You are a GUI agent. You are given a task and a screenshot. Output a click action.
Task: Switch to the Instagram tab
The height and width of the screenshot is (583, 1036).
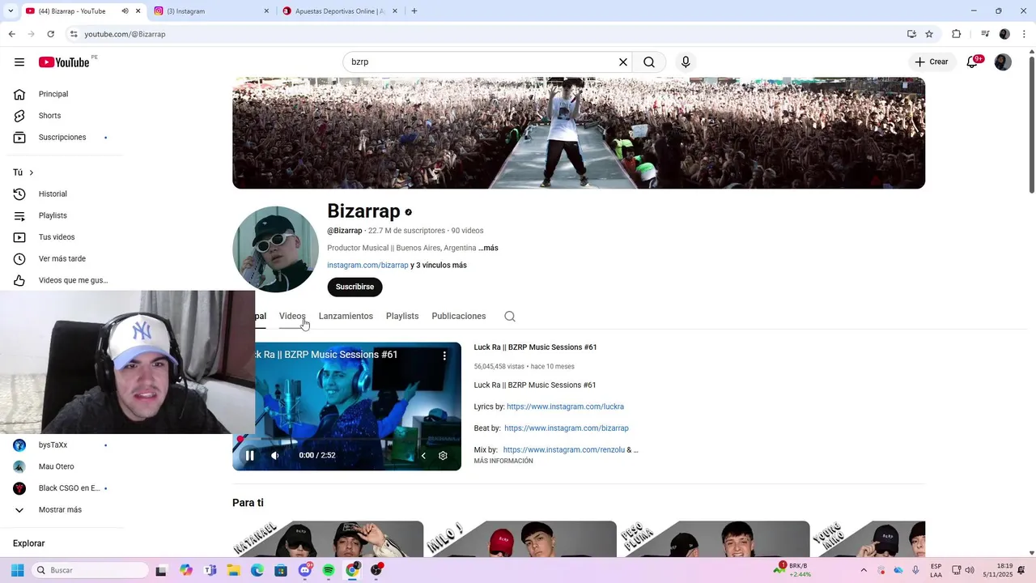(210, 11)
